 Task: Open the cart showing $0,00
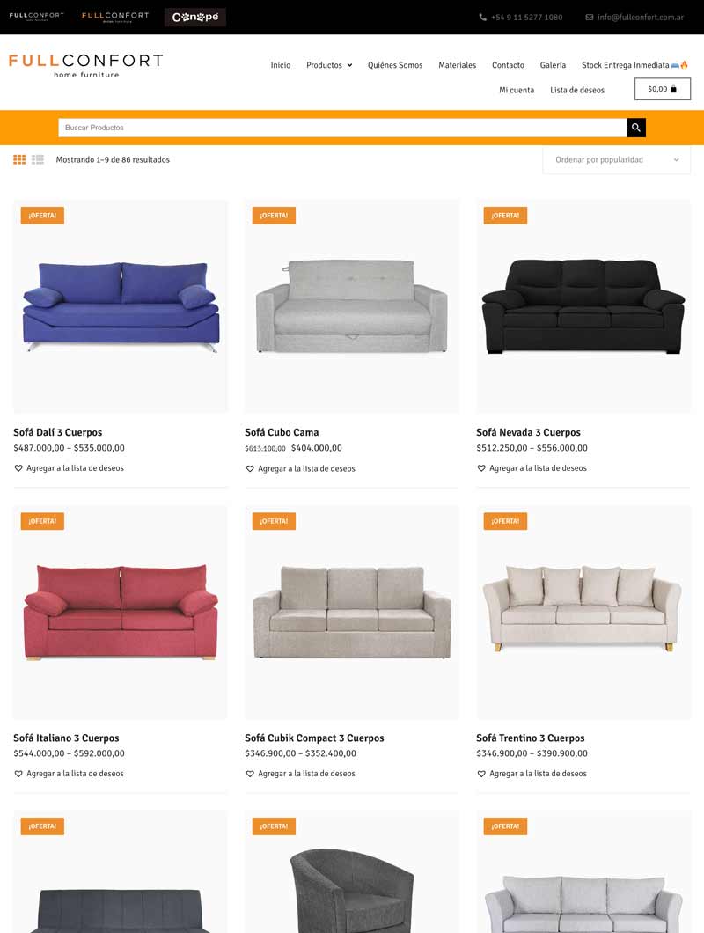pyautogui.click(x=663, y=89)
